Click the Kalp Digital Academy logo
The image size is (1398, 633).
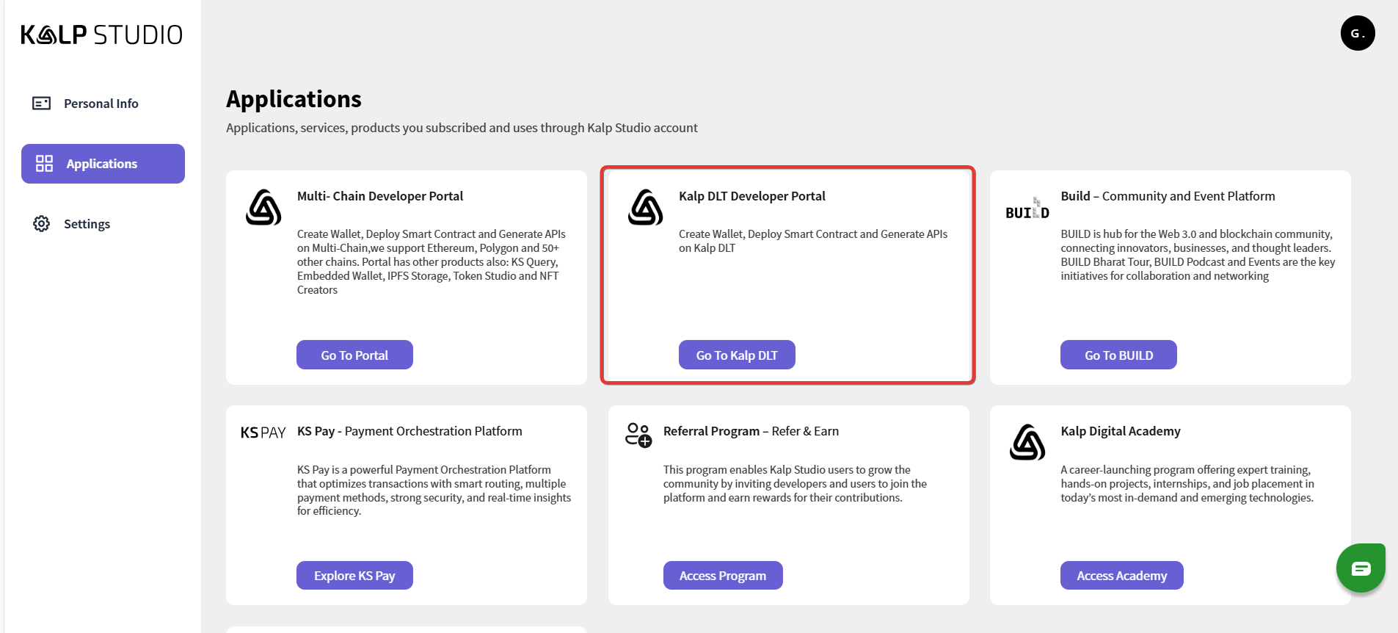coord(1027,442)
